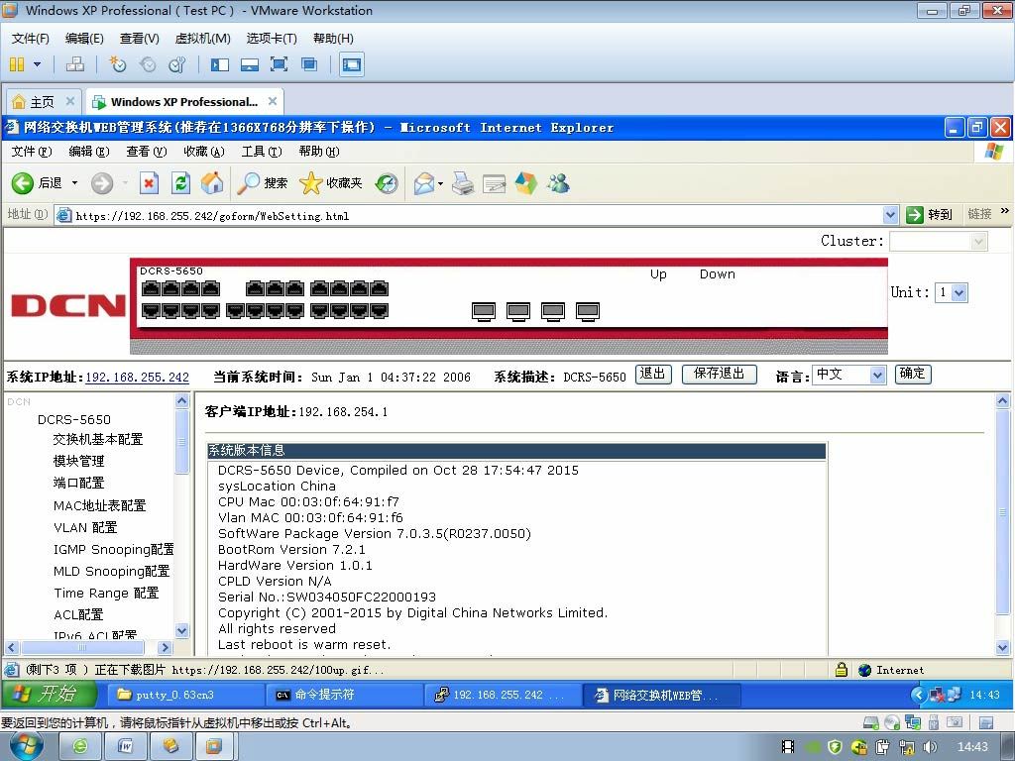Select 交换机基本配置 in tree
The height and width of the screenshot is (761, 1015).
98,439
